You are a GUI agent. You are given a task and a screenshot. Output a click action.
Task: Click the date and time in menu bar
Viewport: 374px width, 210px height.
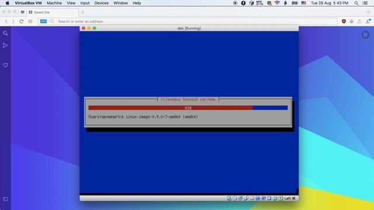[330, 3]
